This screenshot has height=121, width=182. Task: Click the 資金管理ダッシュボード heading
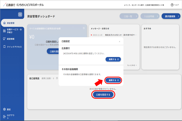(x=41, y=16)
